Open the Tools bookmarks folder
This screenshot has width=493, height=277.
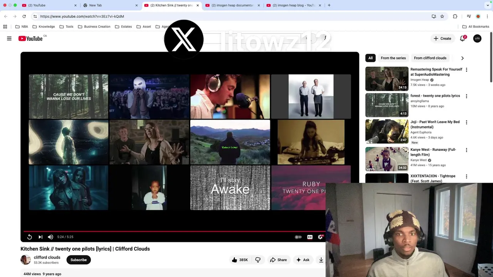(x=66, y=27)
